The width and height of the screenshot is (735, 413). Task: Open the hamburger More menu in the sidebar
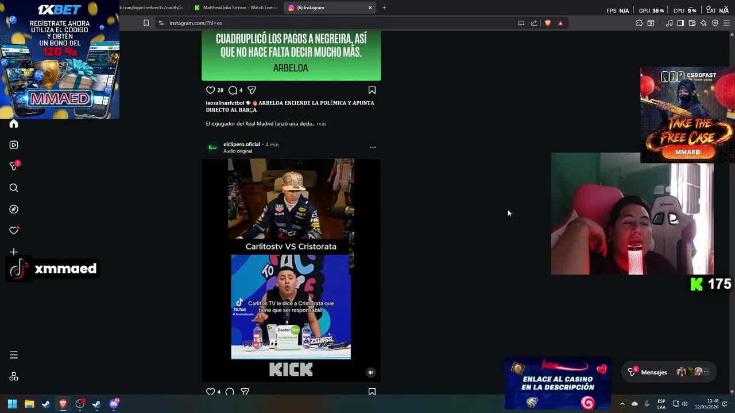point(14,355)
